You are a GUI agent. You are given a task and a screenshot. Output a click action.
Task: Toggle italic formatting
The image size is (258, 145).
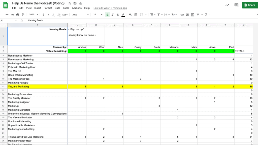point(113,15)
